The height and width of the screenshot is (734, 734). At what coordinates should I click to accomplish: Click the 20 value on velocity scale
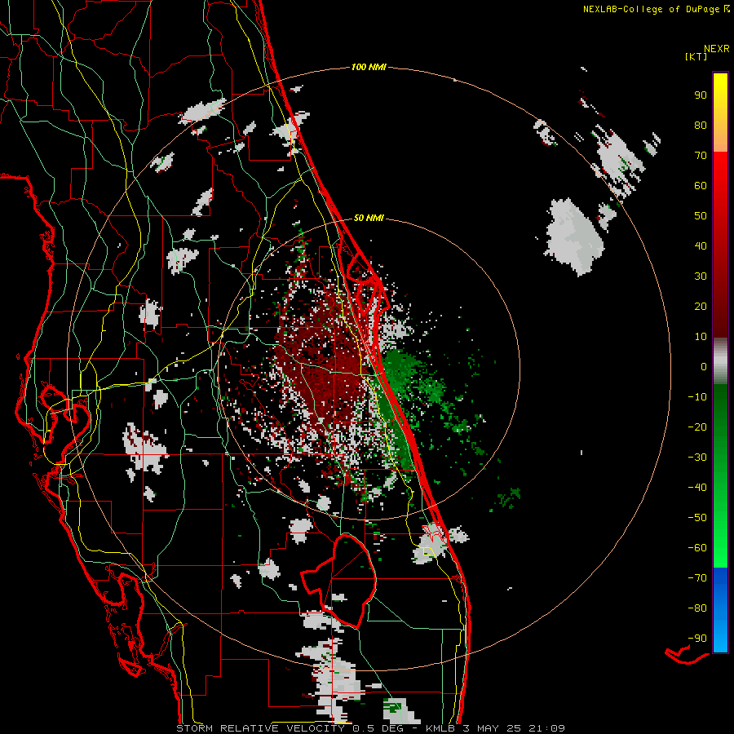(701, 306)
